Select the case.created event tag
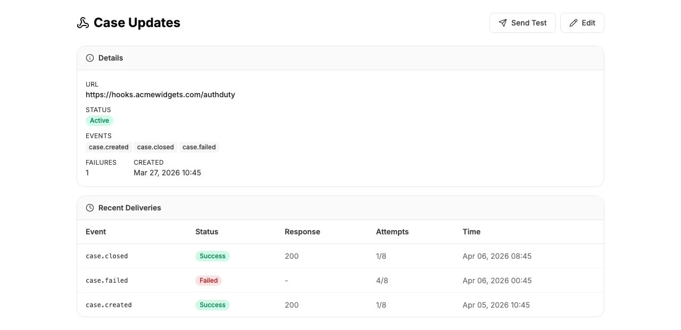681x330 pixels. 108,147
